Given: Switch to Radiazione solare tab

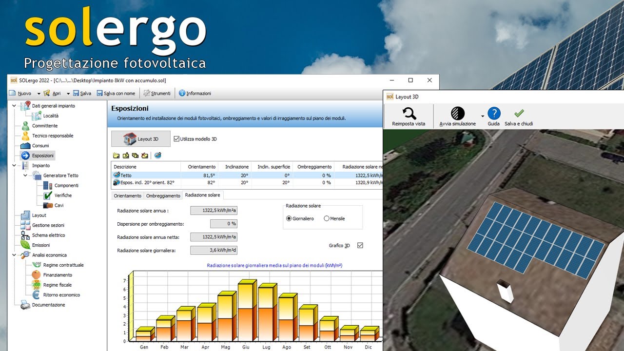Looking at the screenshot, I should pyautogui.click(x=202, y=195).
